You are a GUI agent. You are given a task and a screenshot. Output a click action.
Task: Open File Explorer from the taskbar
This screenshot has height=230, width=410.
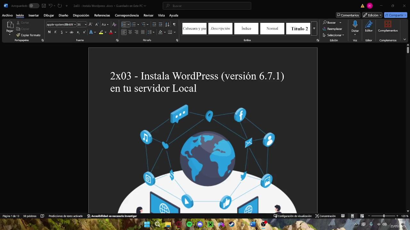coord(168,224)
